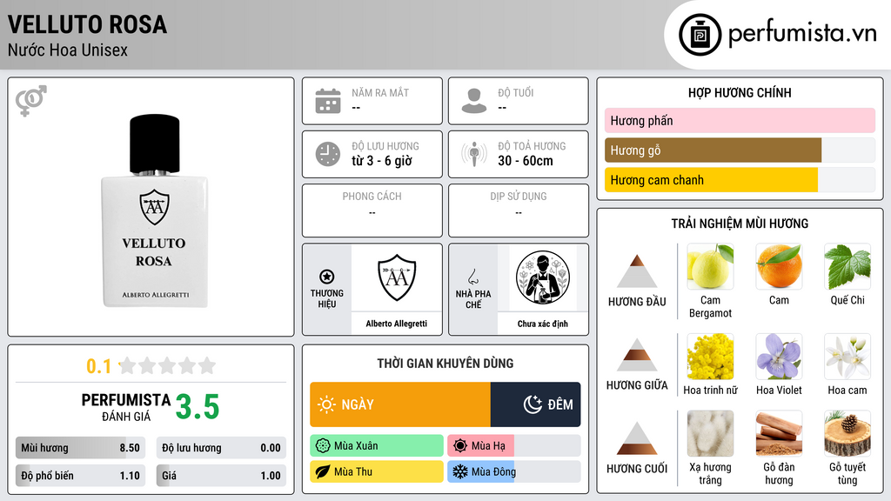Open the Hoa cam note image

tap(847, 357)
